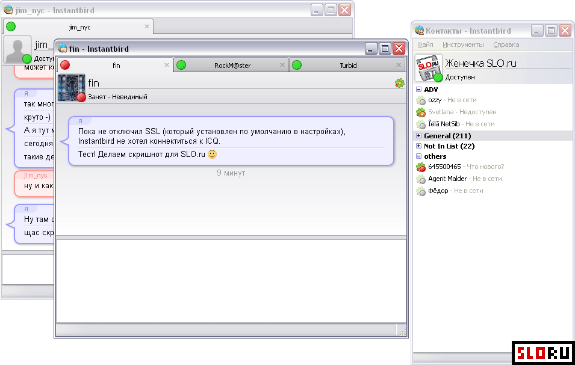
Task: Select contact 645500465 in others group
Action: click(493, 167)
